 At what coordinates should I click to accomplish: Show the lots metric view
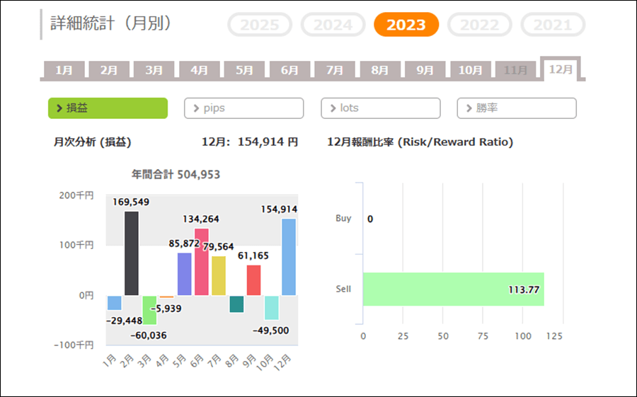(x=380, y=108)
